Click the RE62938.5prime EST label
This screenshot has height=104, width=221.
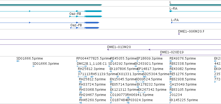pyautogui.click(x=183, y=79)
